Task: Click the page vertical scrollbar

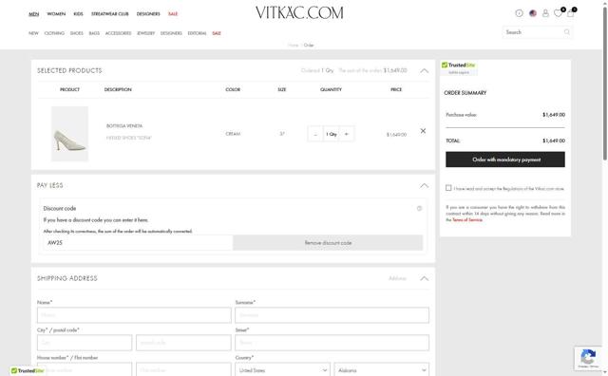Action: (x=604, y=84)
